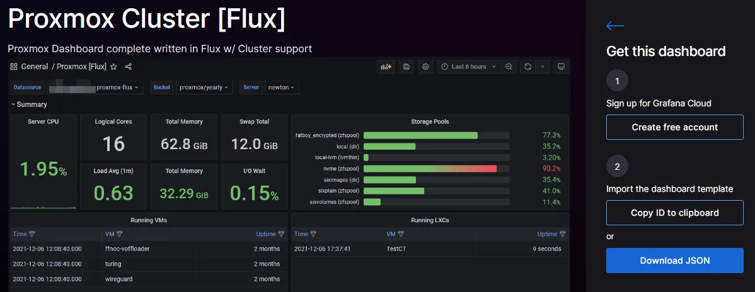Click the 32.29 GiB memory value
Image resolution: width=755 pixels, height=292 pixels.
pyautogui.click(x=184, y=193)
